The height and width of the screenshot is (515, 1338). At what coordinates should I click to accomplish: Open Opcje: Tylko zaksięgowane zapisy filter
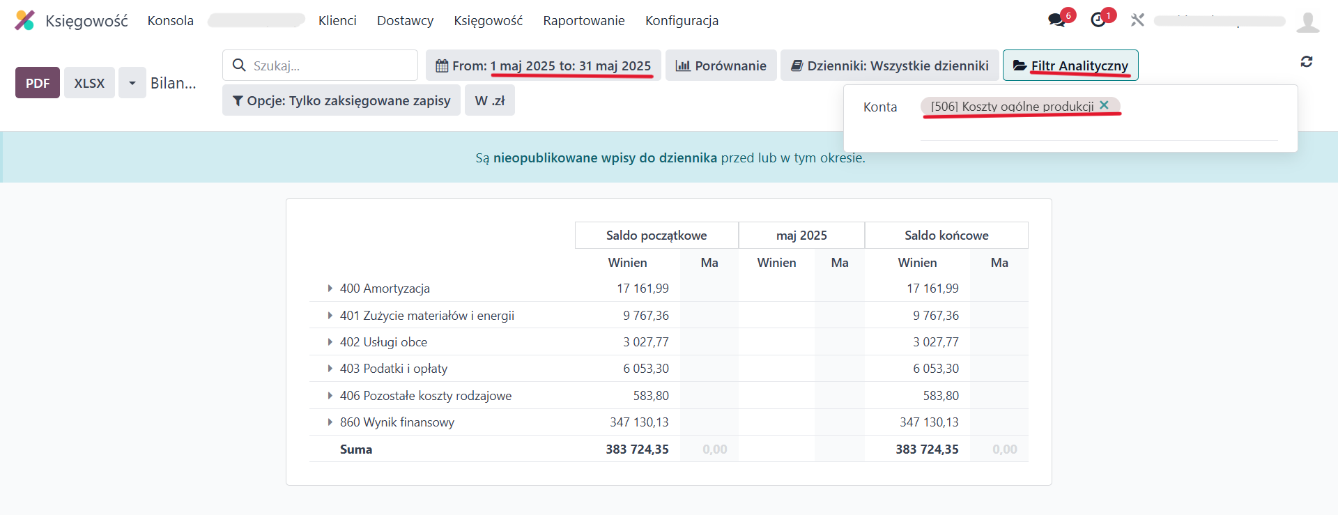coord(341,100)
